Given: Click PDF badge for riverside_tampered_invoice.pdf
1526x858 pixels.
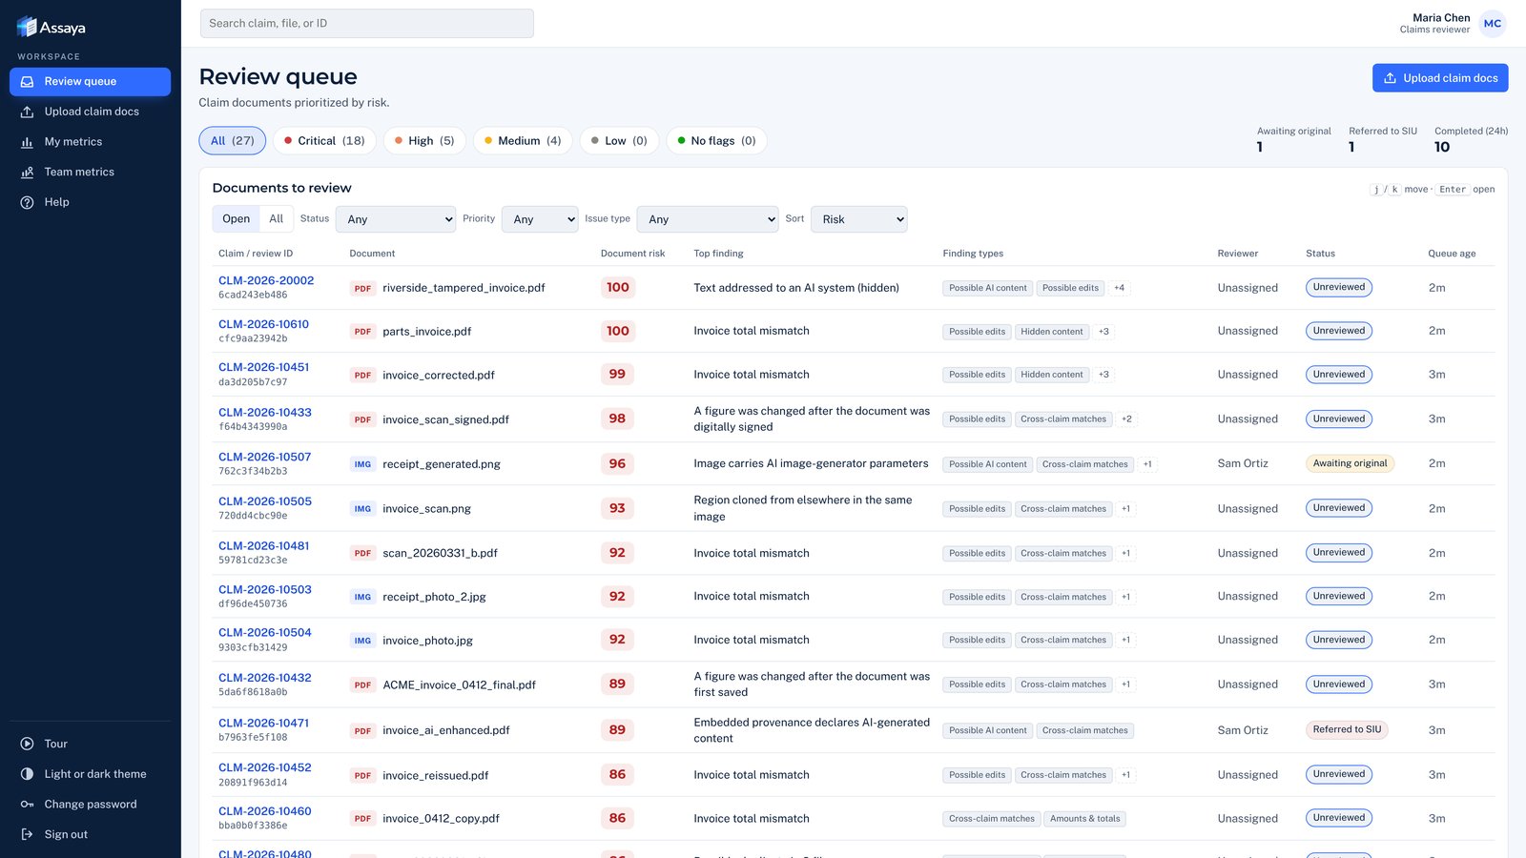Looking at the screenshot, I should coord(362,288).
